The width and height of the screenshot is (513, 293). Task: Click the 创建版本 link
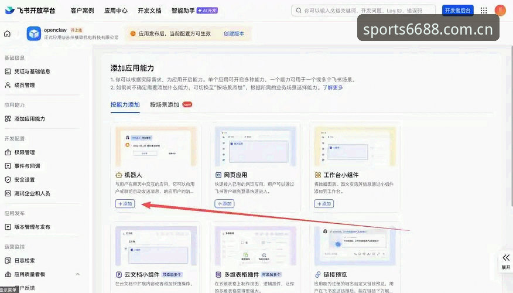point(234,33)
